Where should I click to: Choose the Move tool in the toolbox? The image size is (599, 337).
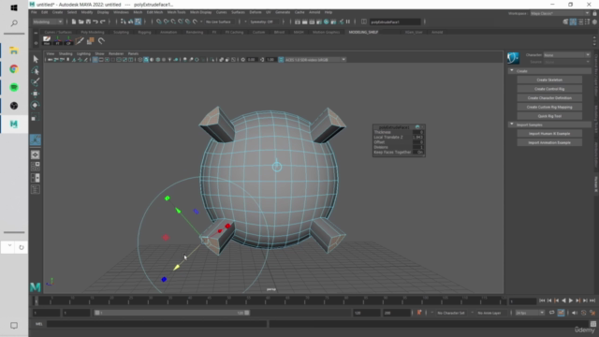point(36,94)
